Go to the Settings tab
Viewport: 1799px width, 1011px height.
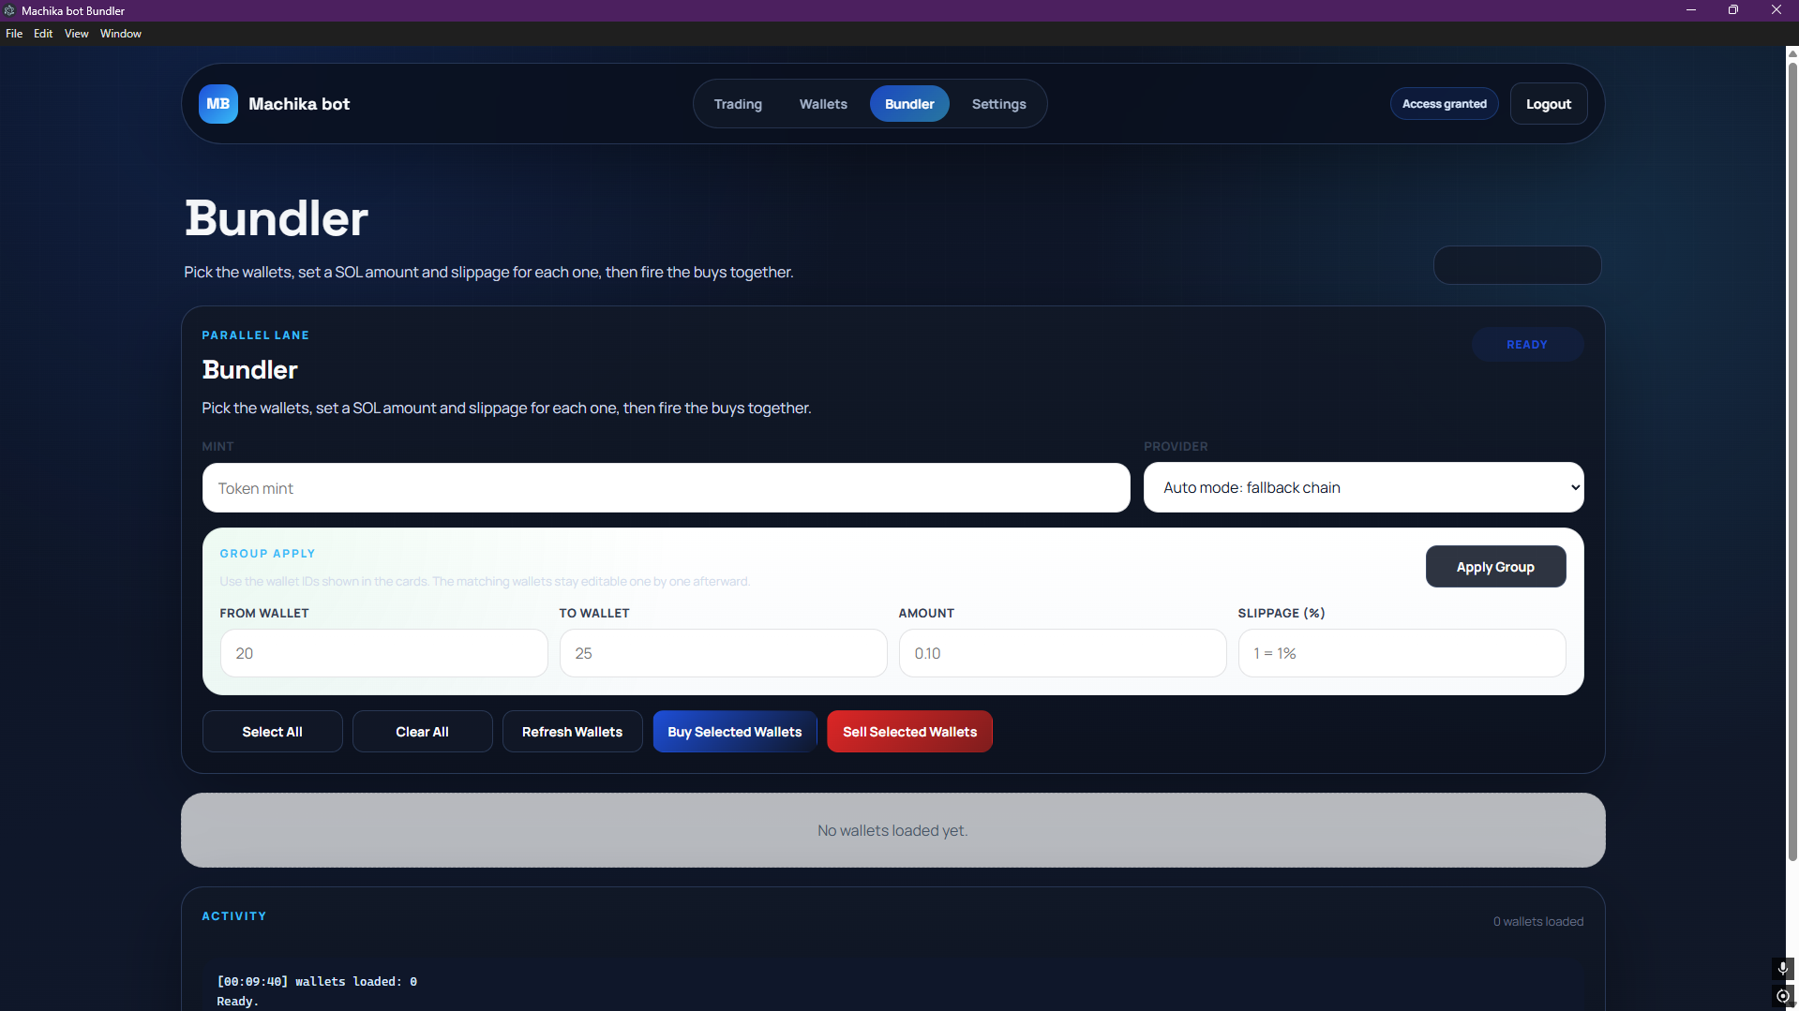998,104
